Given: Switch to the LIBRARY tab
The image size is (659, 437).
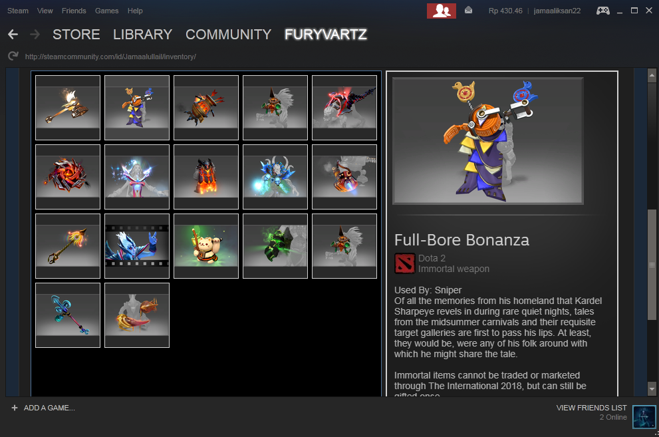Looking at the screenshot, I should (x=142, y=35).
